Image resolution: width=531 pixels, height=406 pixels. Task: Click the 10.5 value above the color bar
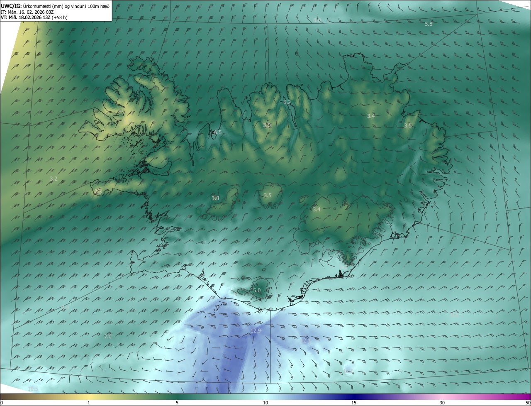click(33, 389)
